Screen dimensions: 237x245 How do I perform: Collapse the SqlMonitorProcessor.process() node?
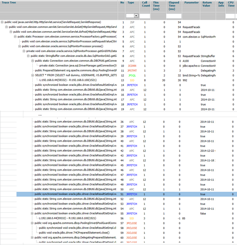pyautogui.click(x=20, y=46)
